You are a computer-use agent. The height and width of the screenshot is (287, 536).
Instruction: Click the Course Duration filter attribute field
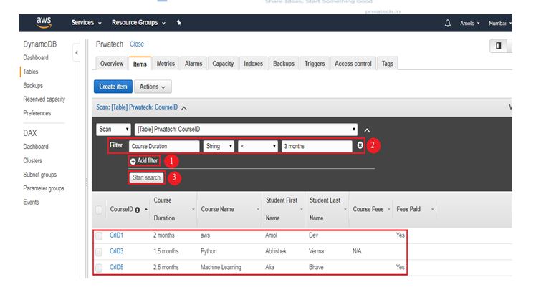tap(164, 146)
